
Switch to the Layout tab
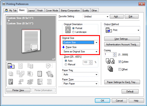tap(31, 11)
